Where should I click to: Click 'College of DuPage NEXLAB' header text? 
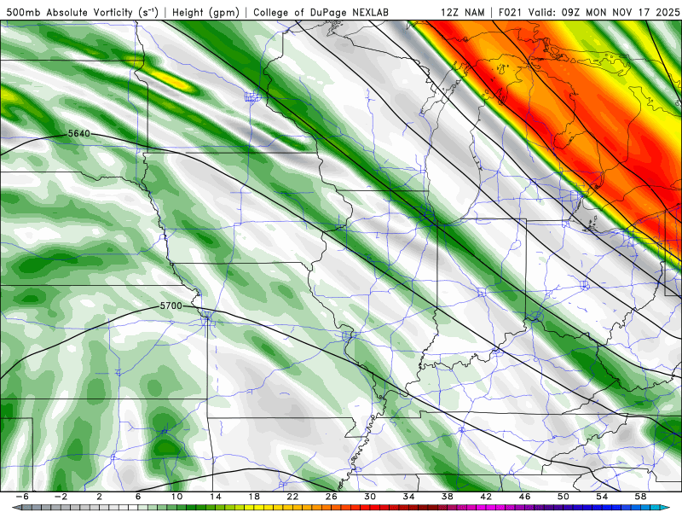pos(321,13)
